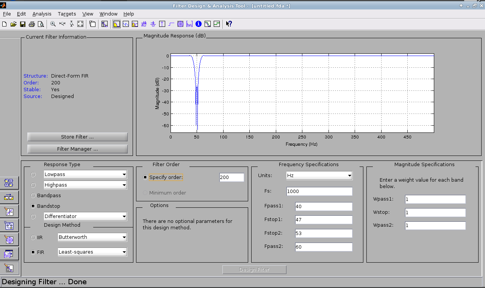The width and height of the screenshot is (485, 288).
Task: Open the Transform filter sidebar panel
Action: 9,197
